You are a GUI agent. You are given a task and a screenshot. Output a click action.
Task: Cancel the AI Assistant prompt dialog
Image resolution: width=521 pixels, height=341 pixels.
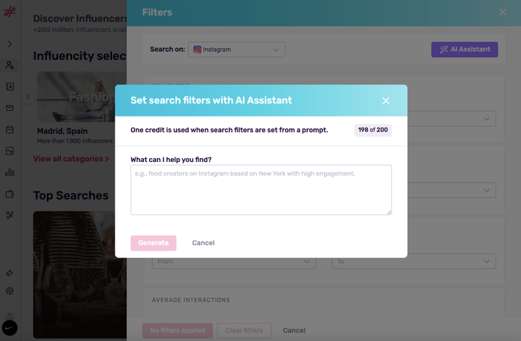(x=203, y=243)
